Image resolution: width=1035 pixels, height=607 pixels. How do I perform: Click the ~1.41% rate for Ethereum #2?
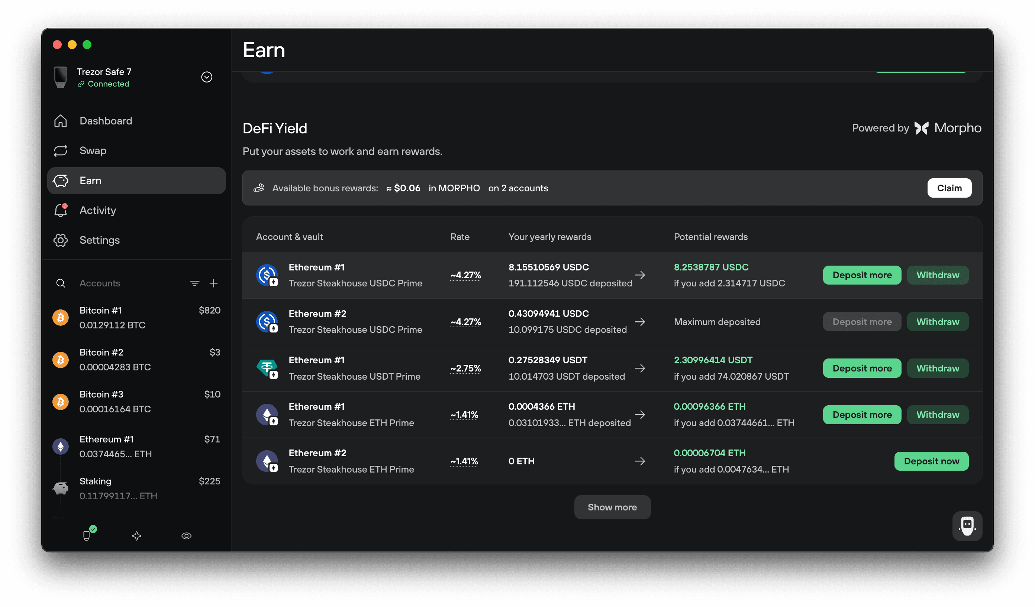464,461
